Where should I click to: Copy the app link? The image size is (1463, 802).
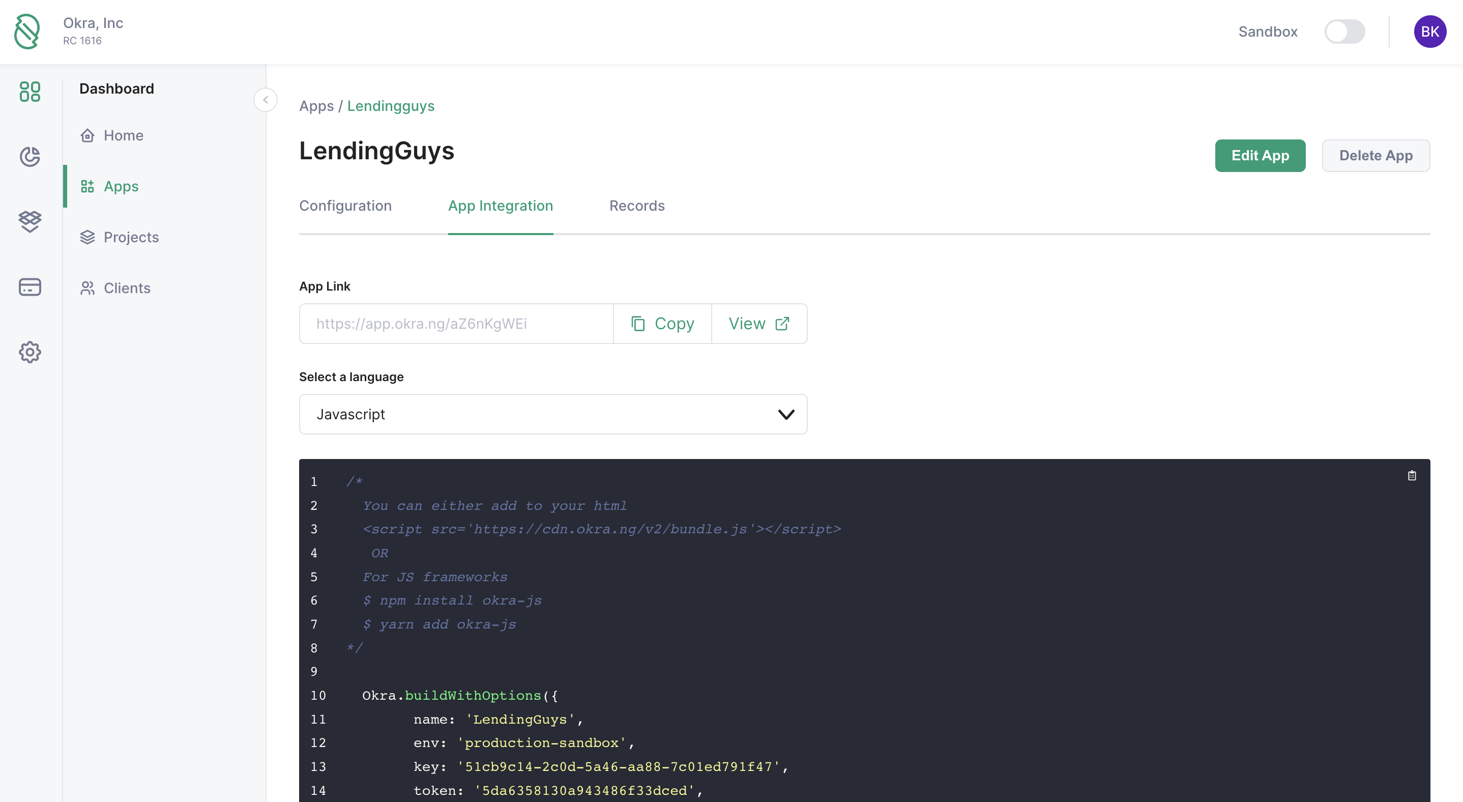pyautogui.click(x=662, y=324)
